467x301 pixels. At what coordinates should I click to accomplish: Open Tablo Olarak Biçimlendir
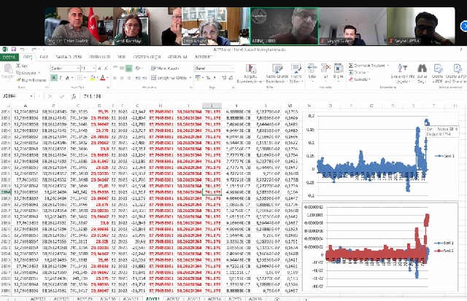pos(277,74)
